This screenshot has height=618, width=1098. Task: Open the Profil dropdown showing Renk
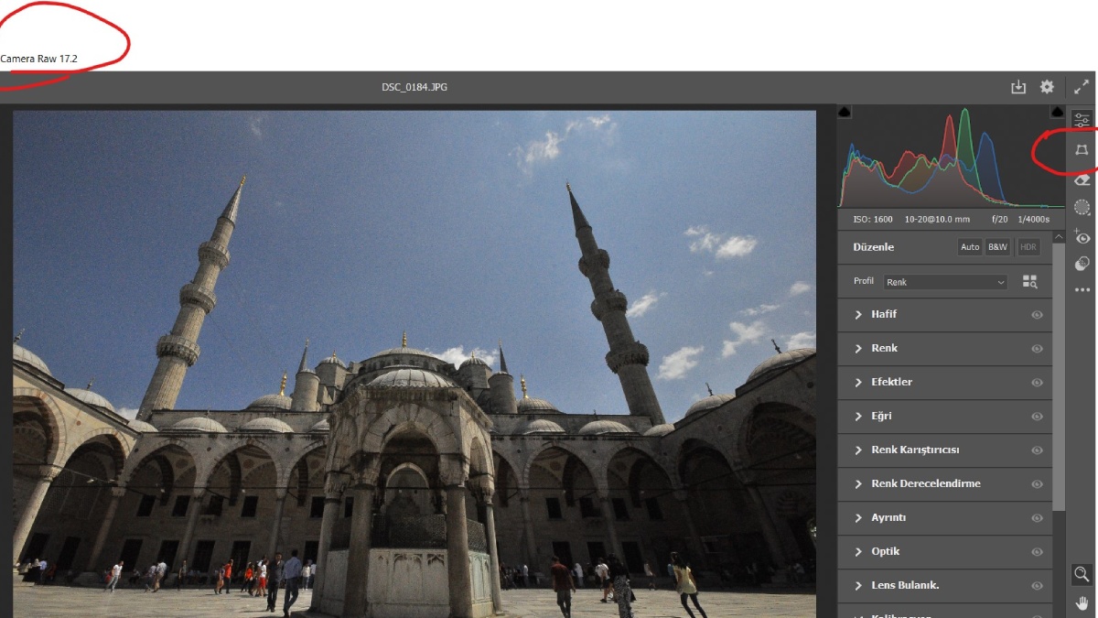point(945,282)
